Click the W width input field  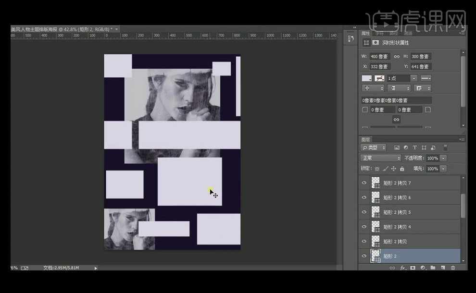(379, 57)
